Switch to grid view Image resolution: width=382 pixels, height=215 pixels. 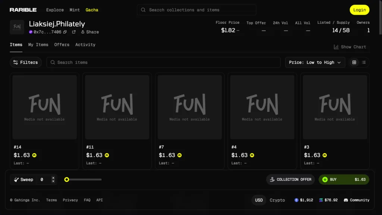click(x=354, y=63)
